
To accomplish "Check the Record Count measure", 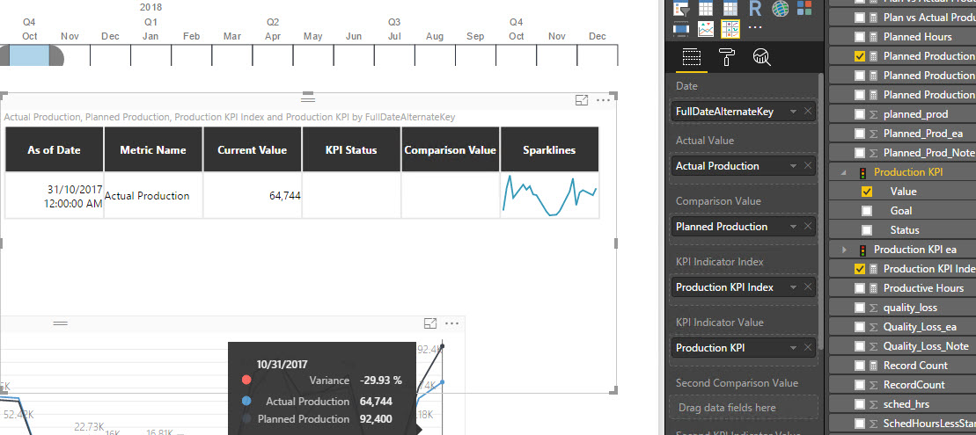I will tap(860, 366).
